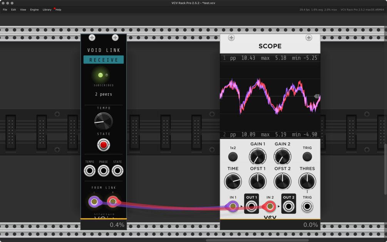The width and height of the screenshot is (387, 242).
Task: Click the PHASE output jack on Void Link
Action: tap(104, 171)
